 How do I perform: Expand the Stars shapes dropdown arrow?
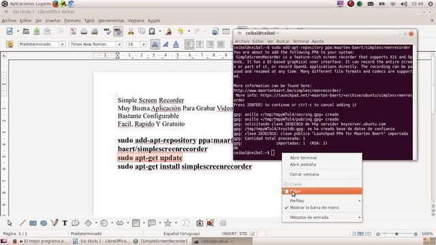(176, 223)
